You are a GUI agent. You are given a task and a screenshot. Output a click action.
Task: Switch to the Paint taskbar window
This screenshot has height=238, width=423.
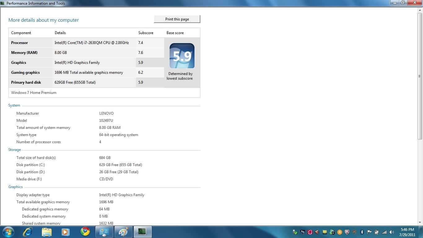(123, 232)
